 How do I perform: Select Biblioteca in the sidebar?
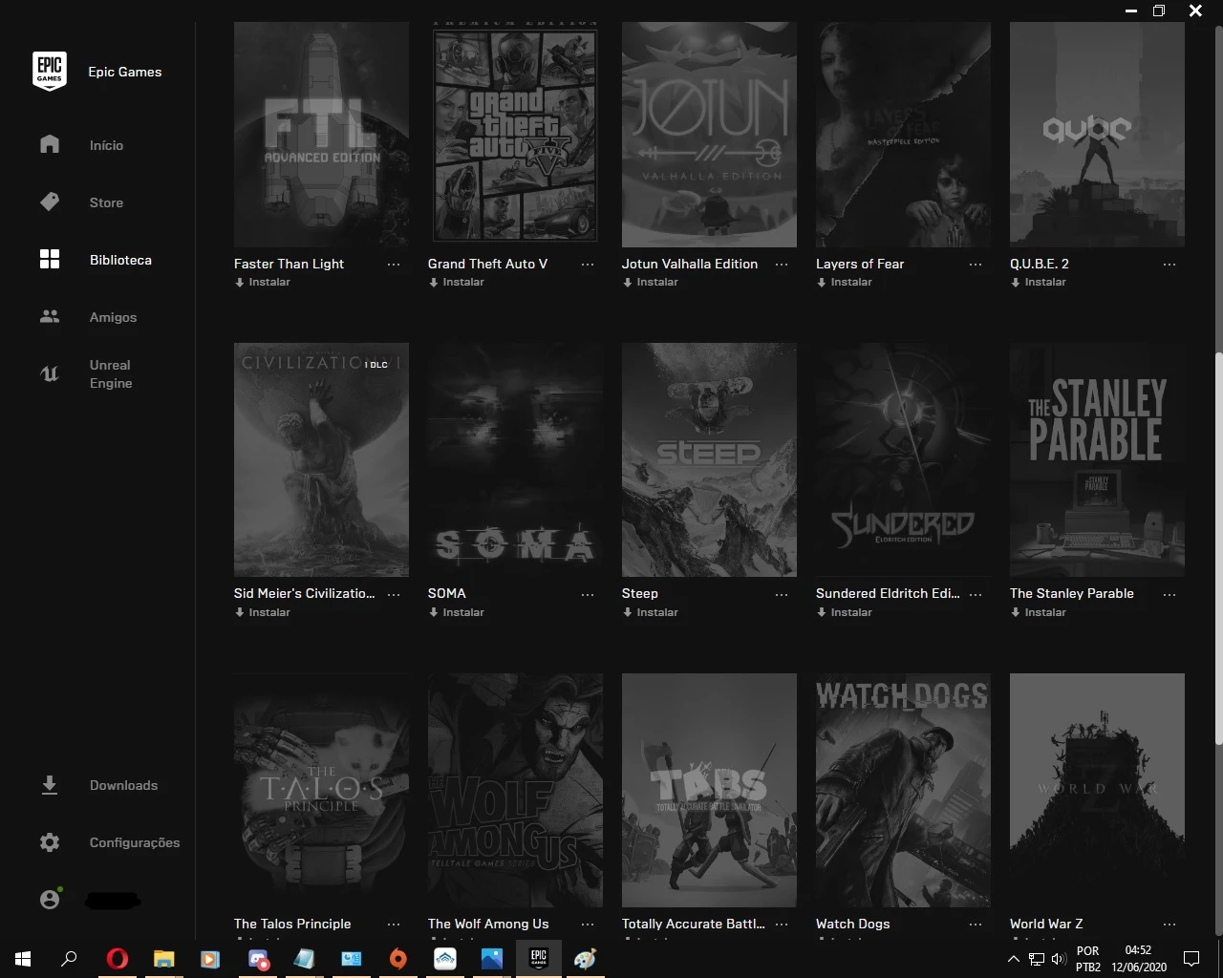(x=120, y=260)
